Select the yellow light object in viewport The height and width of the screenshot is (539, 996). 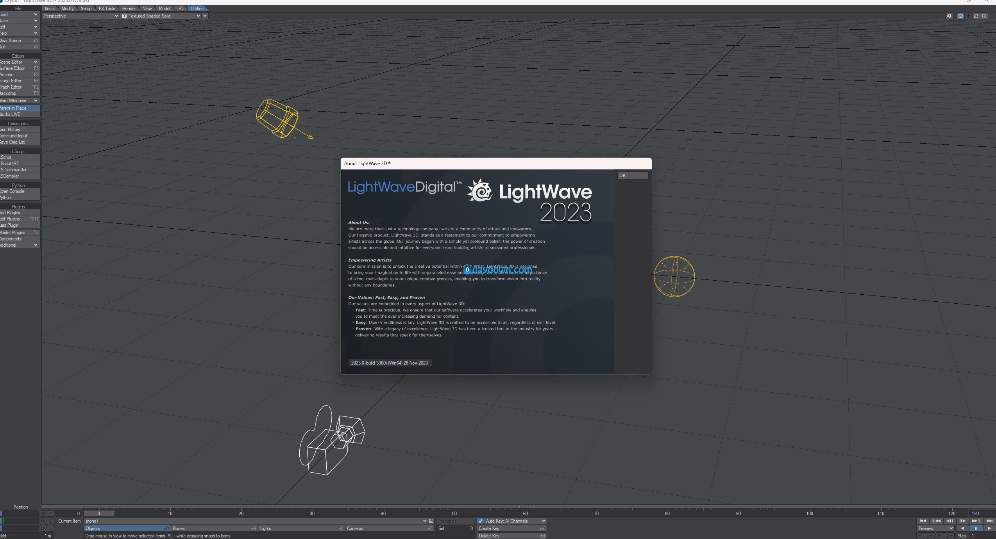278,118
